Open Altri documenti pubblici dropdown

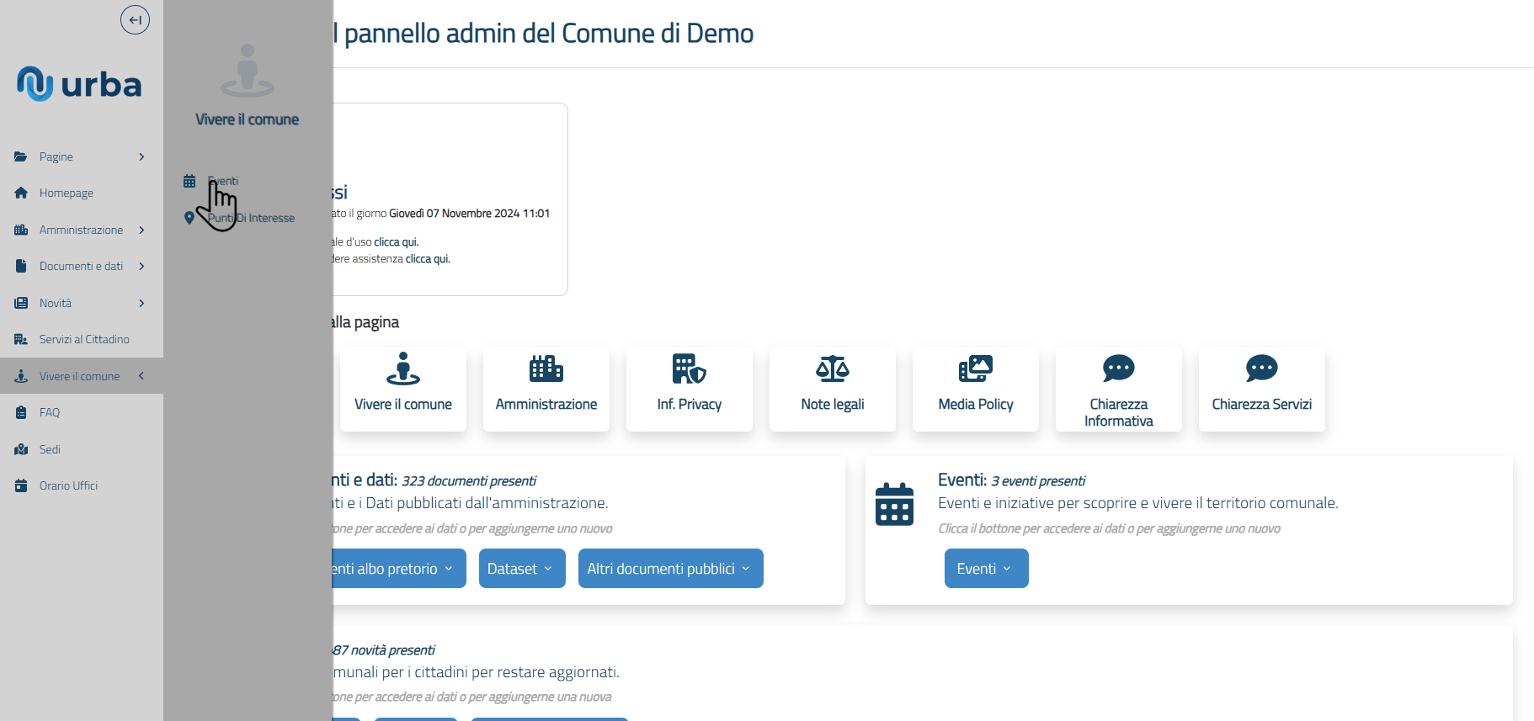pyautogui.click(x=670, y=569)
